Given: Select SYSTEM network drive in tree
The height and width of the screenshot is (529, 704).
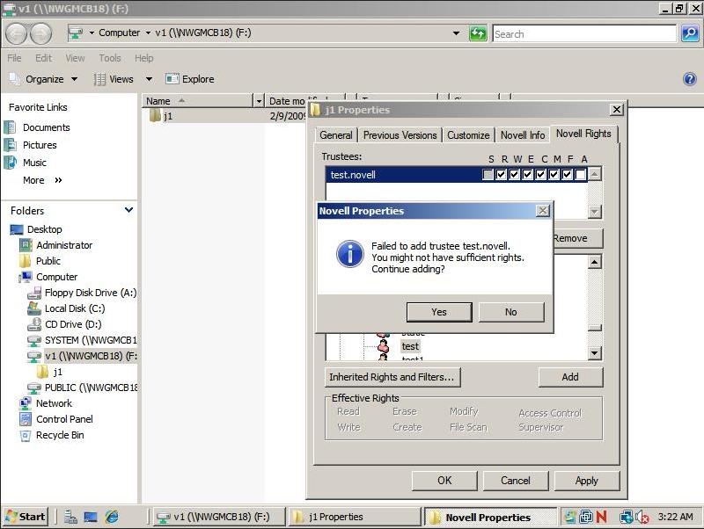Looking at the screenshot, I should pos(91,340).
